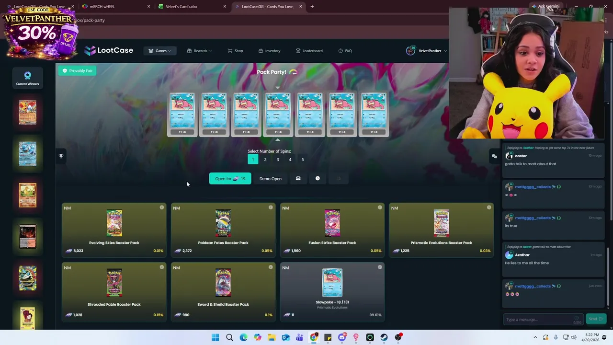Open Steam from taskbar
Viewport: 613px width, 345px height.
click(384, 337)
